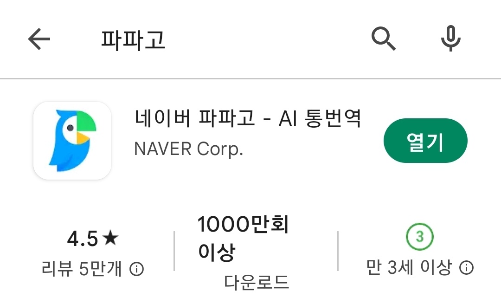Click the 이상 text under 1000만회
The image size is (501, 304).
217,252
